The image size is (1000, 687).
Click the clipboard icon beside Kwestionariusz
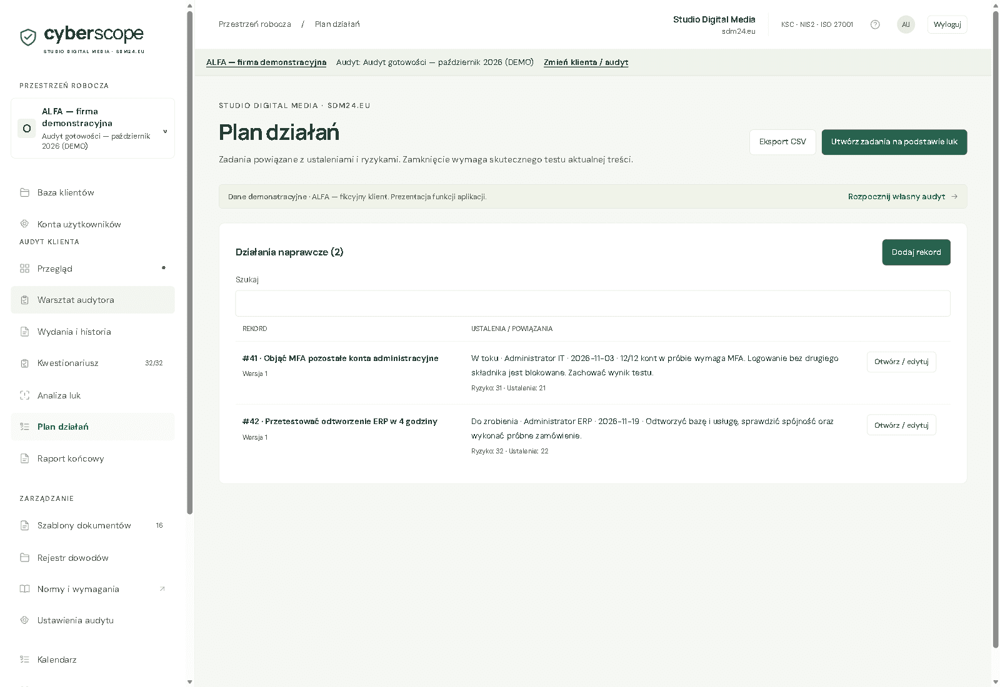click(25, 363)
